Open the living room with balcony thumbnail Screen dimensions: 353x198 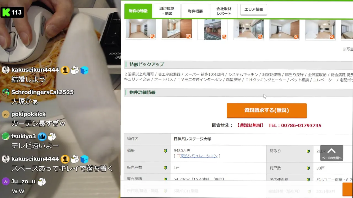point(248,29)
